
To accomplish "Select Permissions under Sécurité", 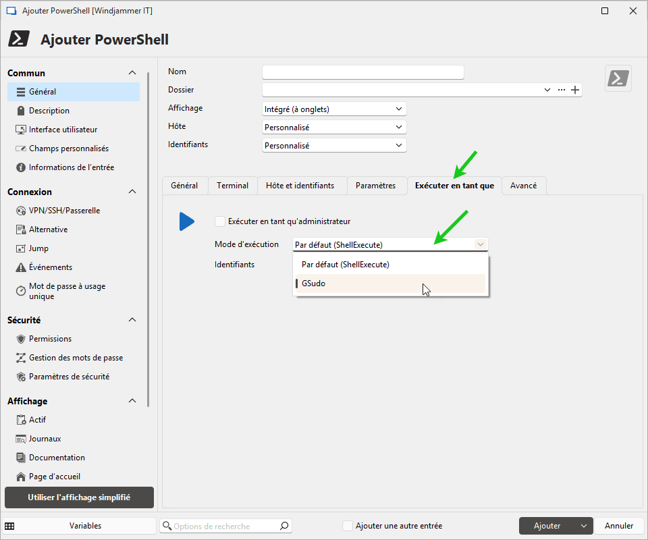I will 50,339.
